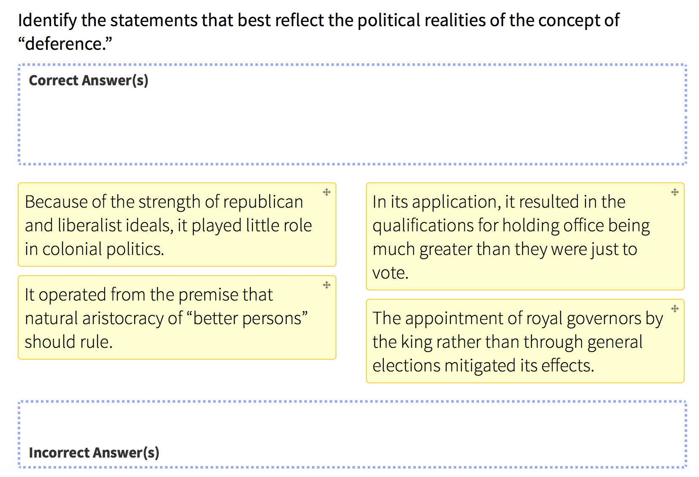Click the 'Correct Answer(s)' label

(89, 80)
